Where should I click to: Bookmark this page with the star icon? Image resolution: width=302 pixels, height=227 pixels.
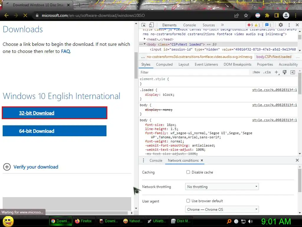point(246,15)
